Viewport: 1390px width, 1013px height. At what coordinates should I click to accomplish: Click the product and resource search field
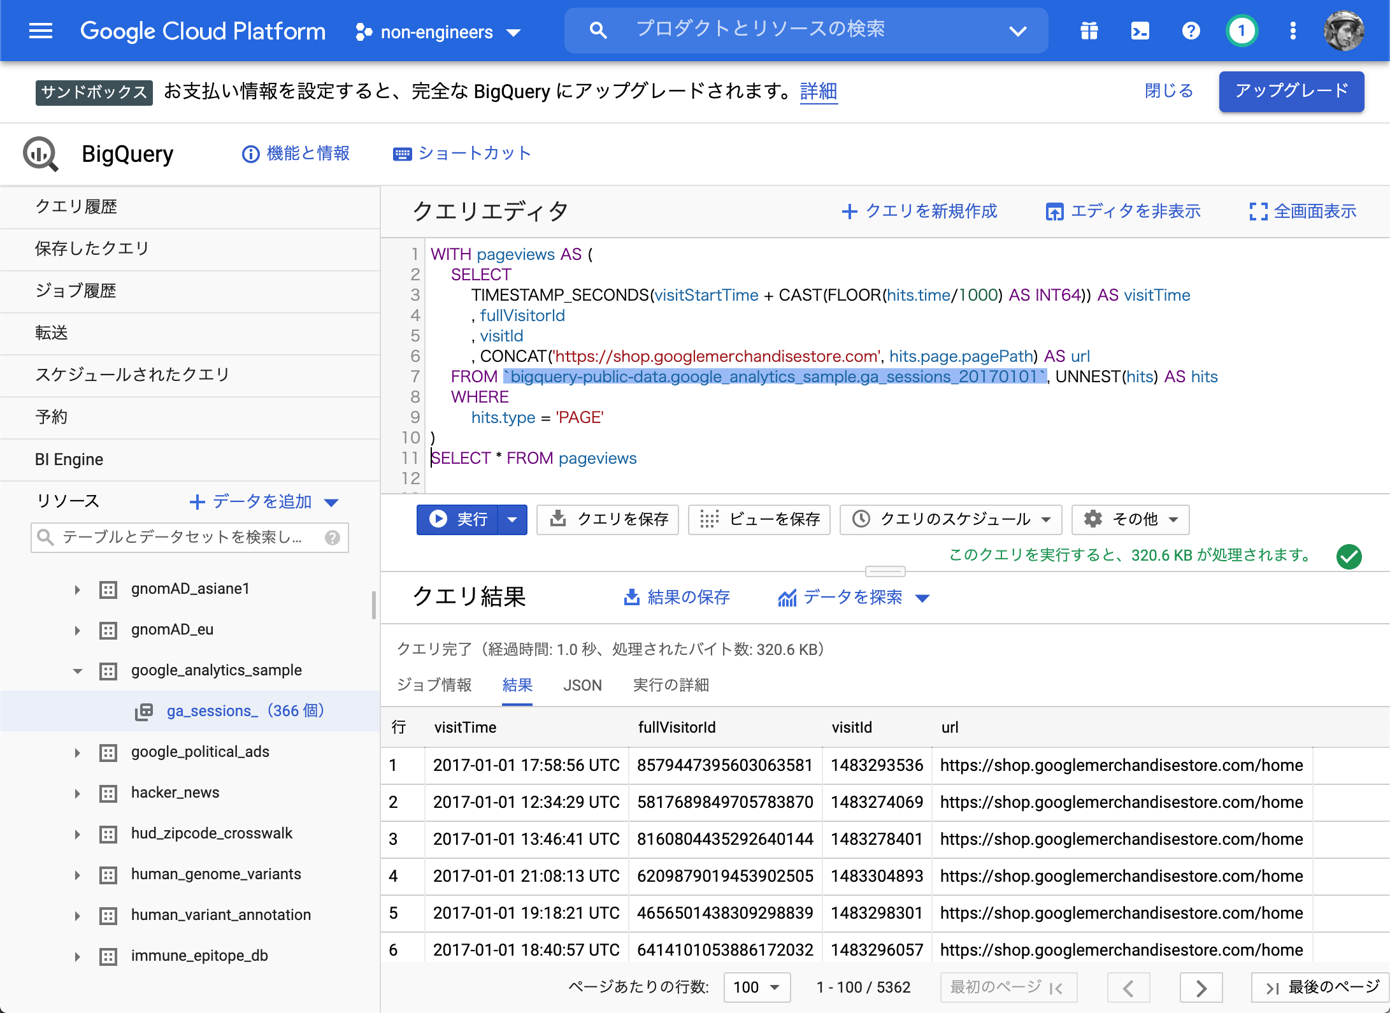[806, 30]
